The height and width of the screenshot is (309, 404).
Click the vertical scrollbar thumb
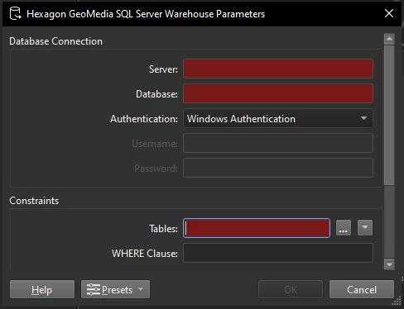(x=389, y=115)
